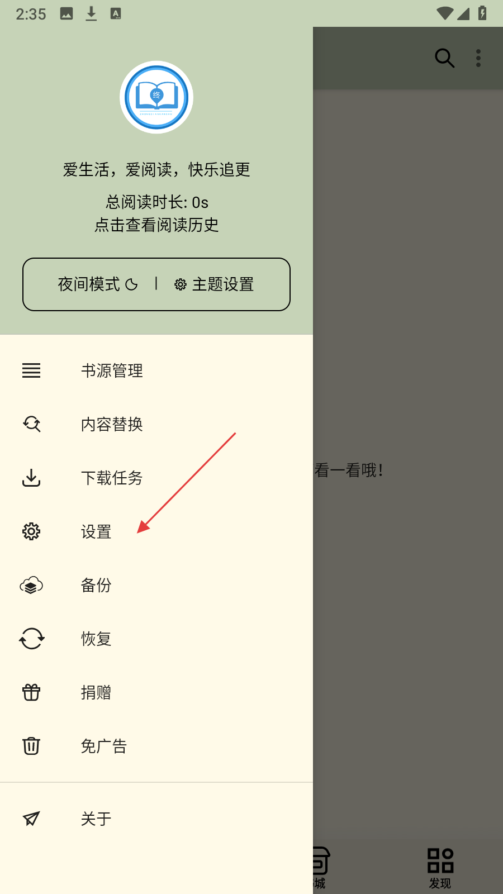The width and height of the screenshot is (503, 894).
Task: Open the 下载任务 menu entry
Action: pos(156,478)
